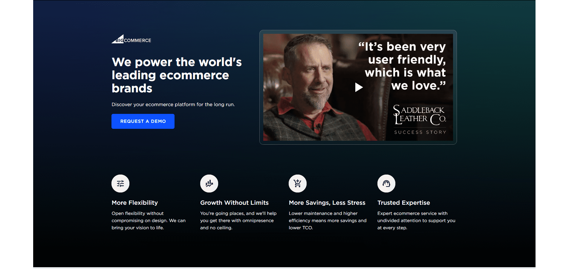This screenshot has height=269, width=566.
Task: Click the description under Trusted Expertise
Action: (416, 221)
